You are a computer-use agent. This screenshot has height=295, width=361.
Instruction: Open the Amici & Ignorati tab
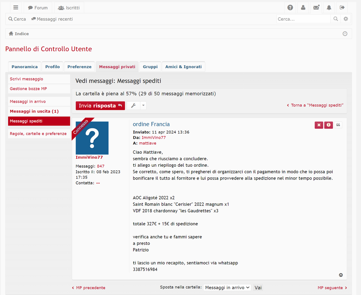183,67
